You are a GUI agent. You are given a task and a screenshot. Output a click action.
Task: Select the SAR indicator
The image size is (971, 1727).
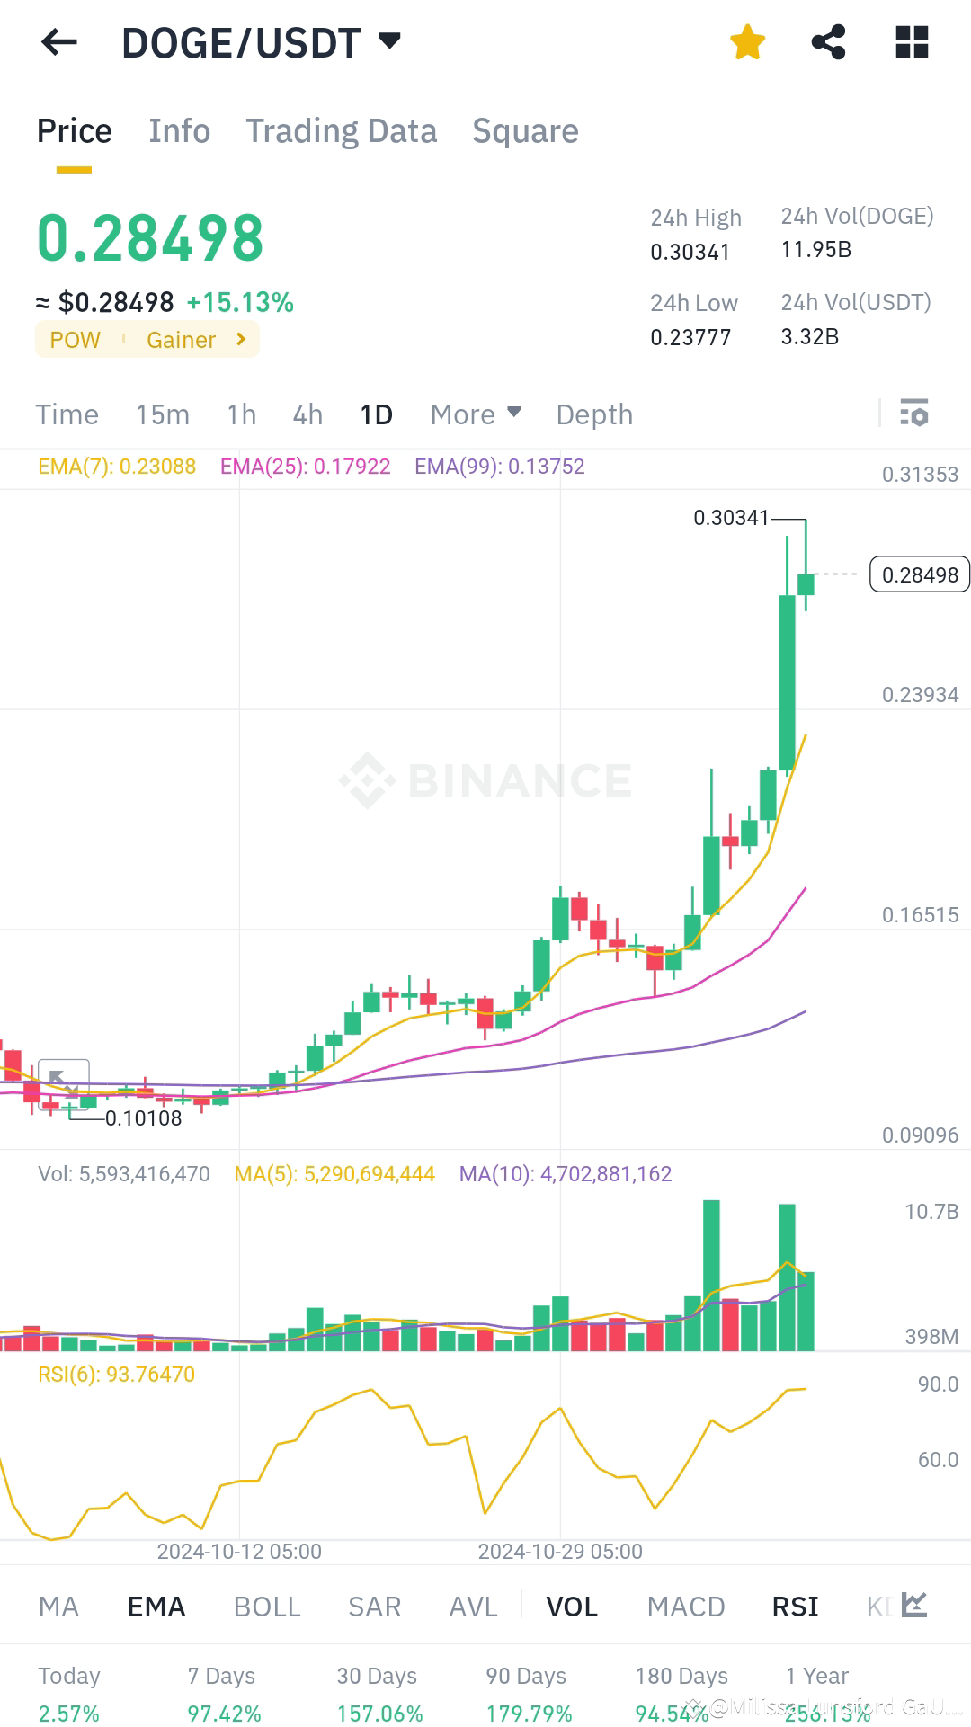(x=374, y=1607)
